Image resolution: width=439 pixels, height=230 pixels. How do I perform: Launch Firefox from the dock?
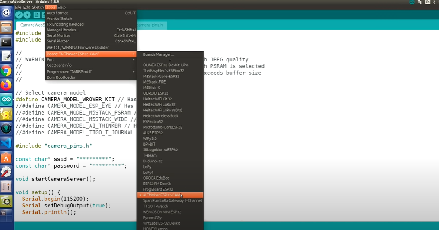6,85
